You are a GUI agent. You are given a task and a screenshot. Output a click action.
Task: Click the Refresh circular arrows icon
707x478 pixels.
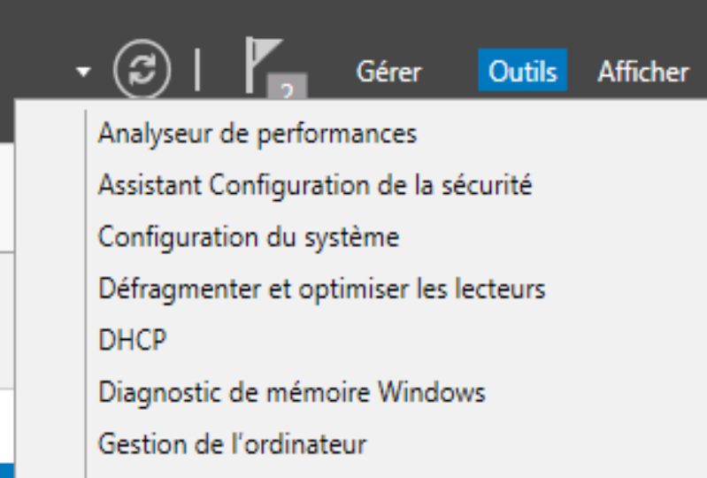click(x=142, y=69)
